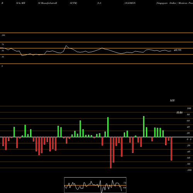Click the last red MR bar near -70

[171, 149]
